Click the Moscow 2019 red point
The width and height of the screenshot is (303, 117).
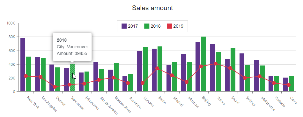(187, 82)
